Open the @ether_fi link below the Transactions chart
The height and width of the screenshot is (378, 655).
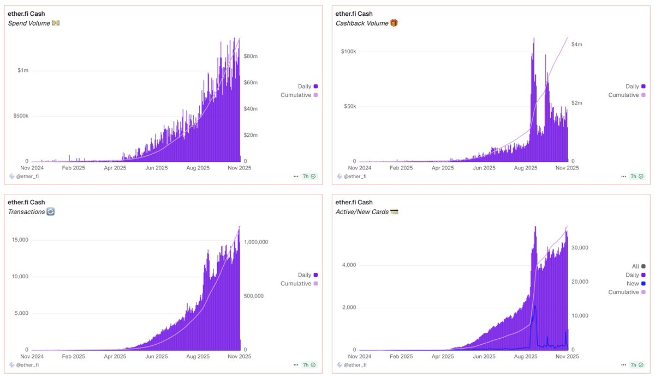pyautogui.click(x=28, y=365)
